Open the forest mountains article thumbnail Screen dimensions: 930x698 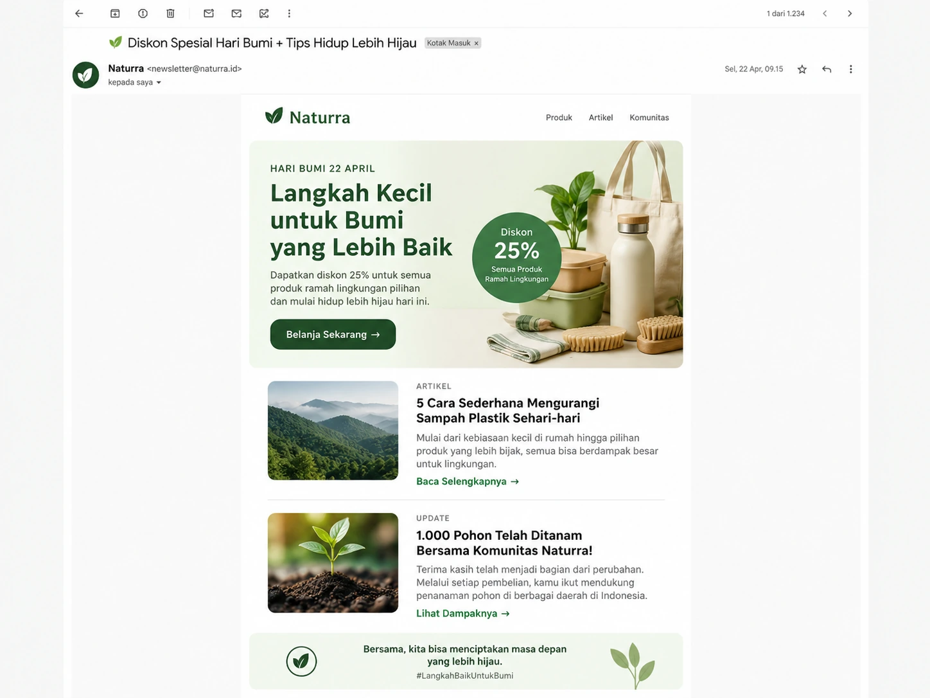333,431
